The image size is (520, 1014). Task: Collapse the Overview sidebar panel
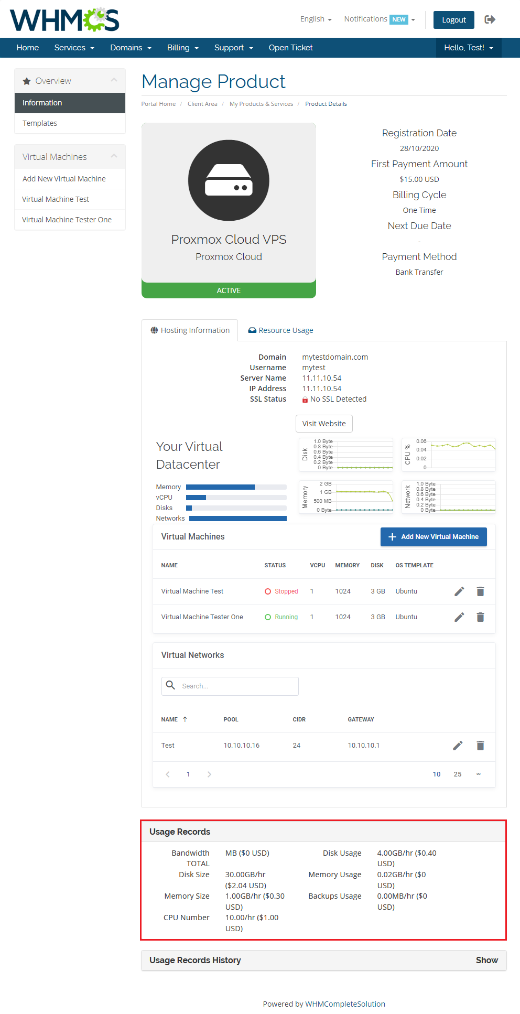(x=114, y=80)
